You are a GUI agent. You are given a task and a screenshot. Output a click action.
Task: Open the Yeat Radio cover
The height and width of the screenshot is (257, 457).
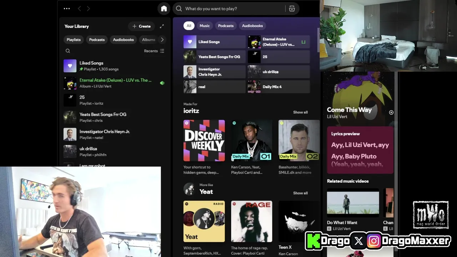pyautogui.click(x=204, y=221)
